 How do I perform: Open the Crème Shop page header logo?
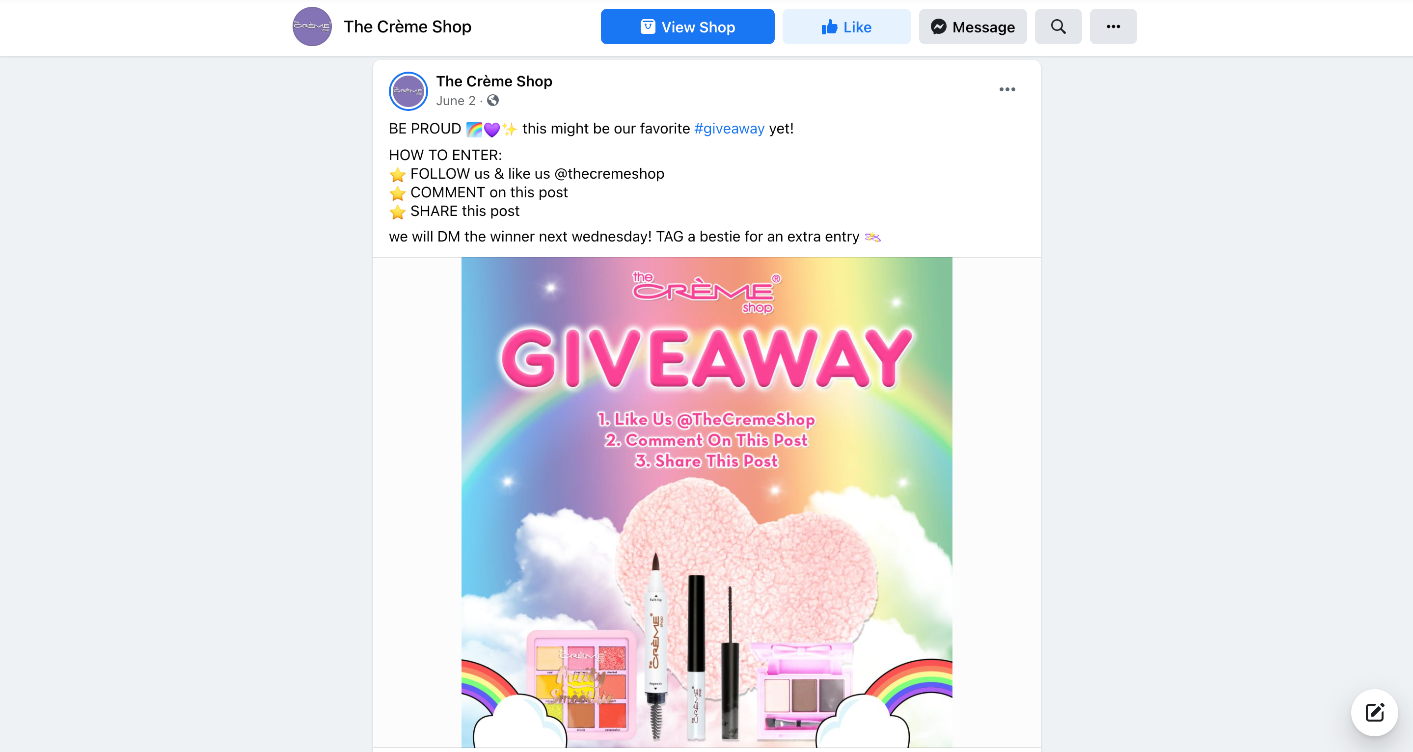click(312, 27)
